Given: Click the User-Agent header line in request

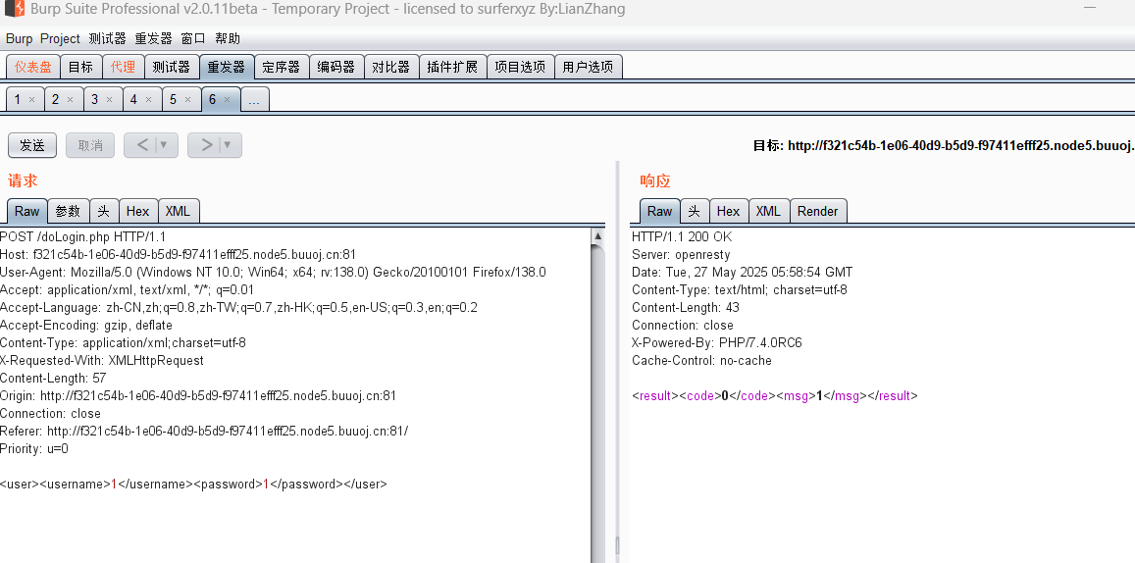Looking at the screenshot, I should click(x=273, y=272).
